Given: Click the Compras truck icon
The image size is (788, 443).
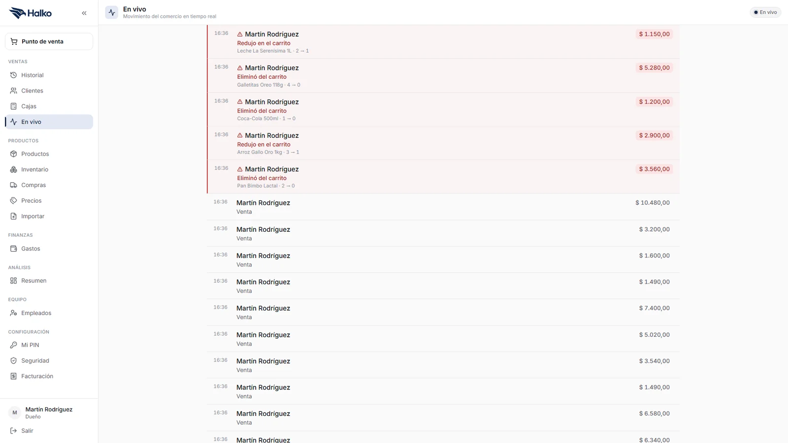Looking at the screenshot, I should click(x=13, y=185).
